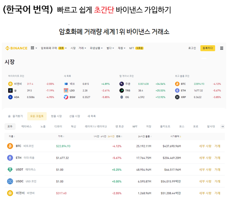Click 거래 link in the BTC row

point(217,146)
